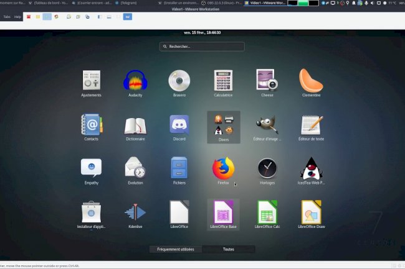Open Éditeur de texte
The width and height of the screenshot is (405, 269).
tap(312, 127)
